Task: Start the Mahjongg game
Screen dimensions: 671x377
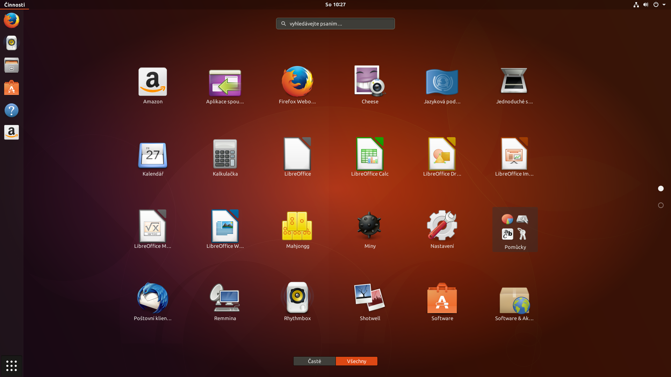Action: [297, 230]
